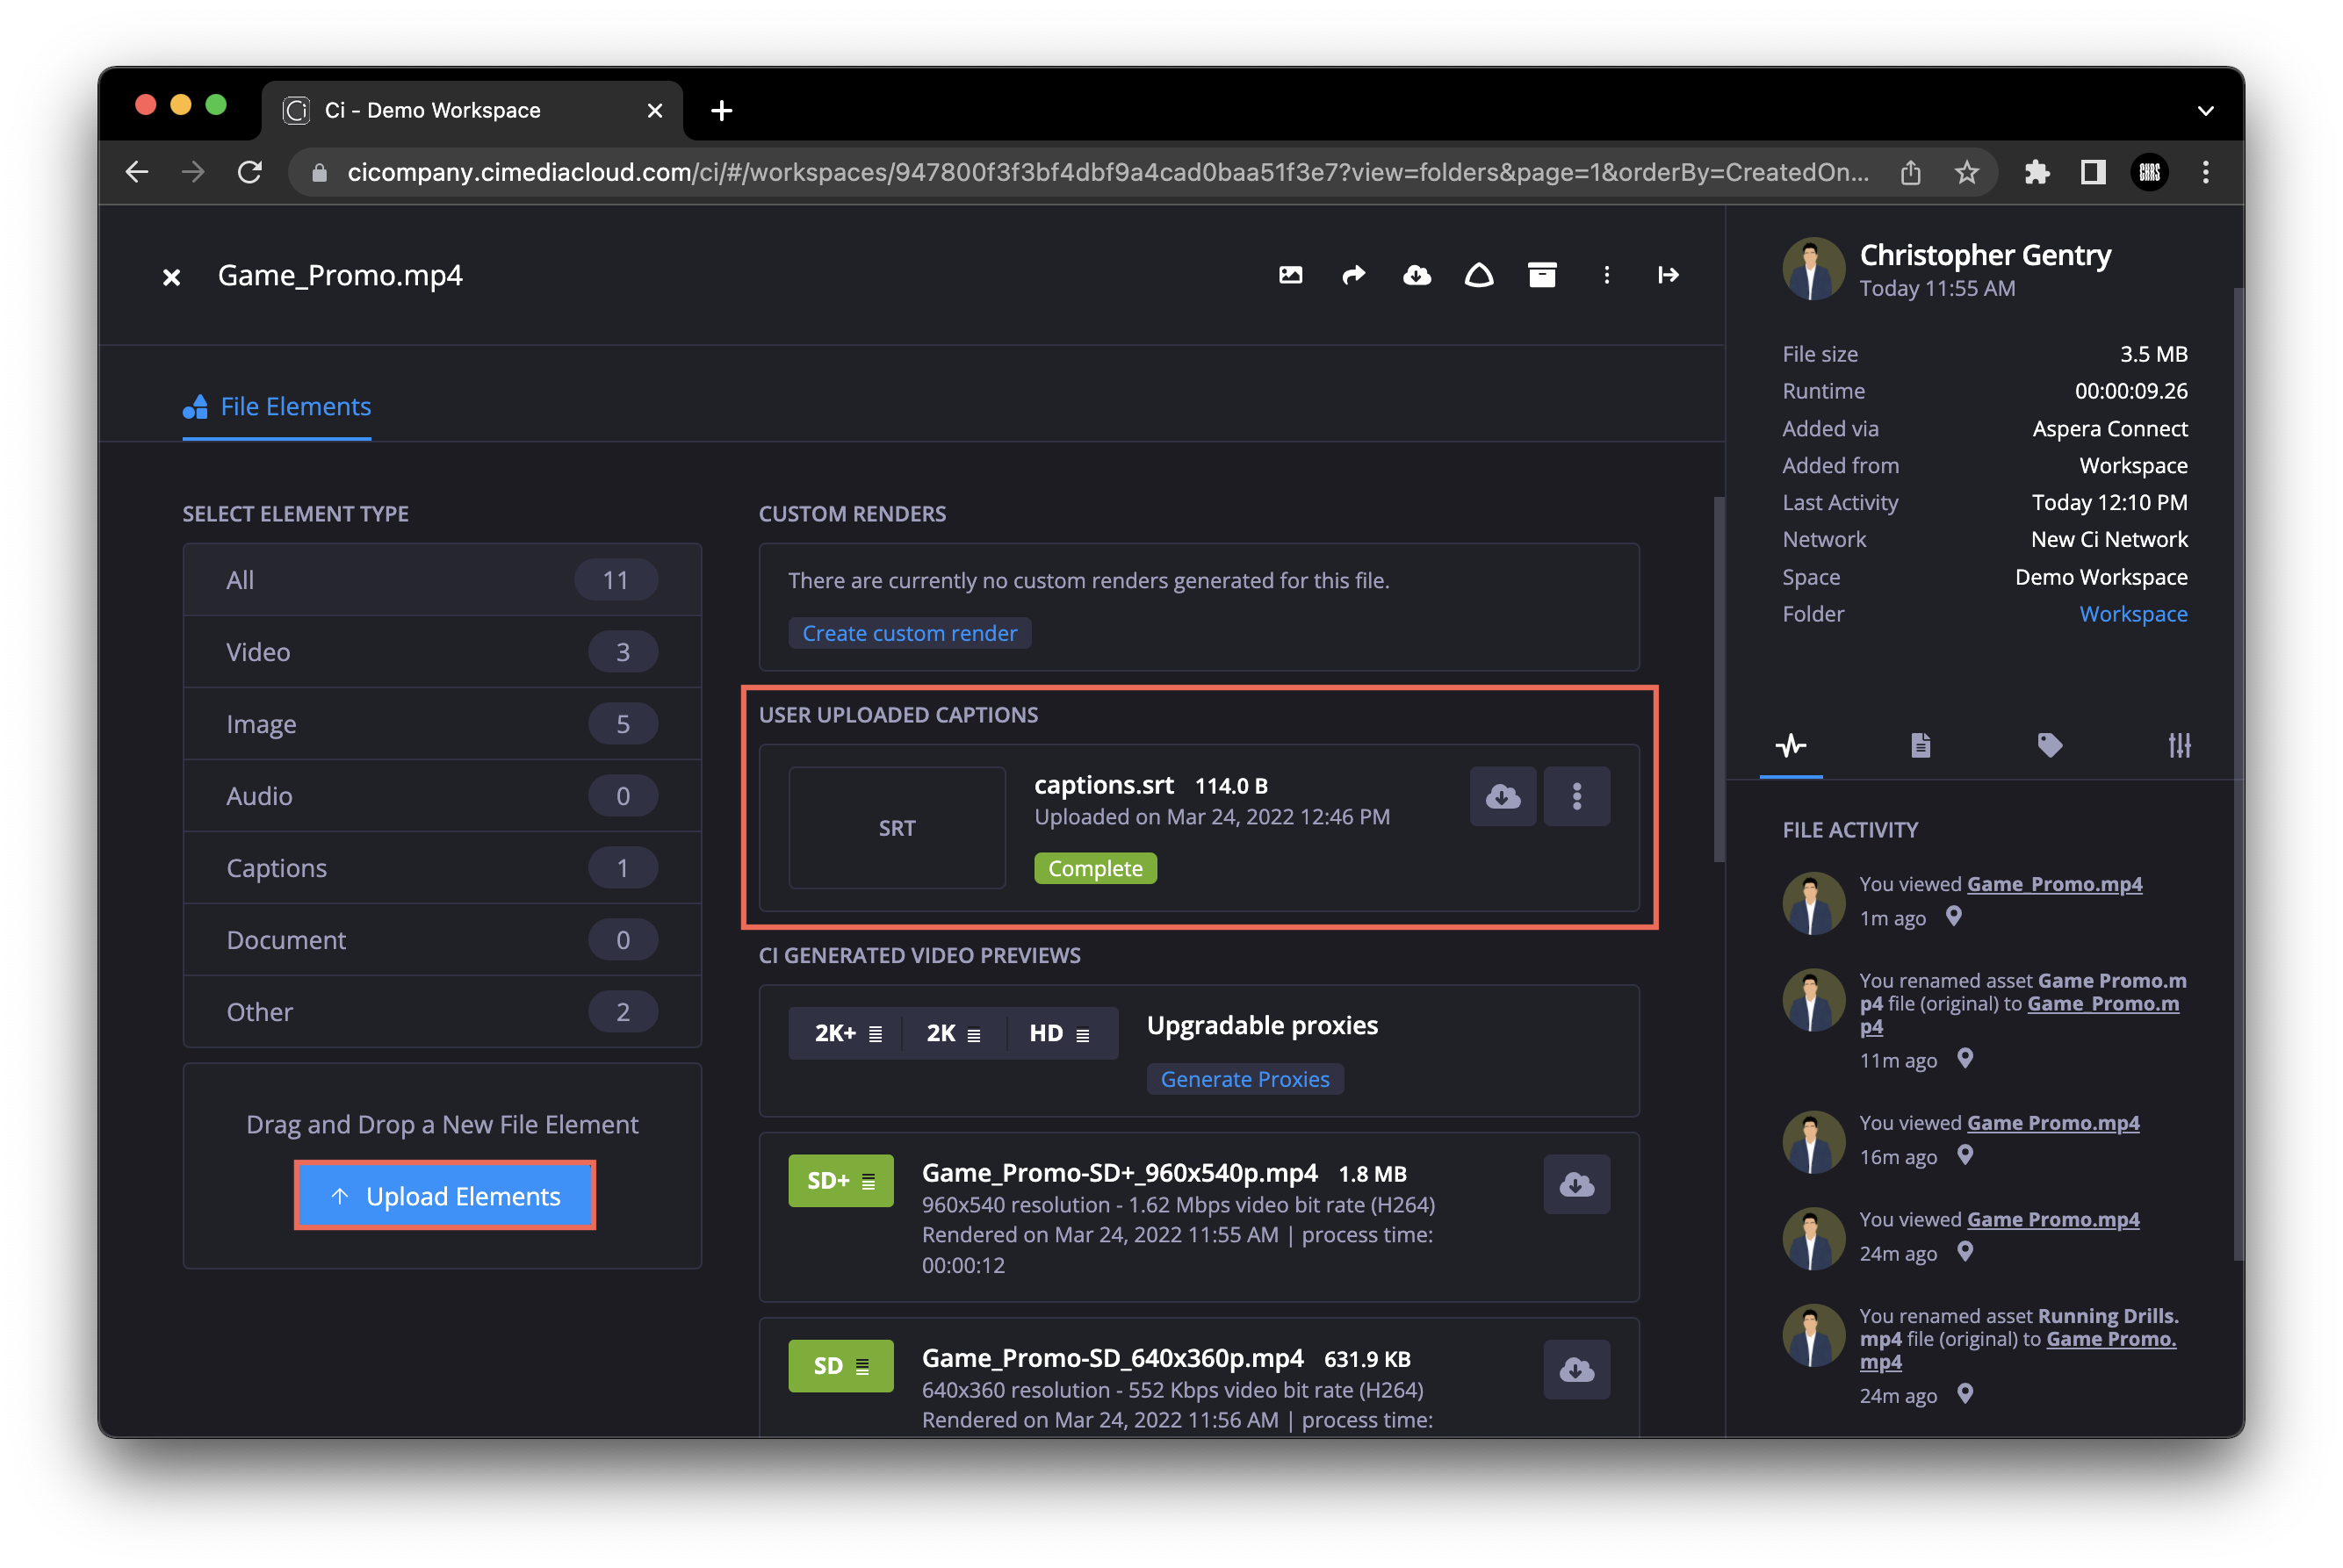2343x1568 pixels.
Task: Click the Create custom render link
Action: [x=908, y=634]
